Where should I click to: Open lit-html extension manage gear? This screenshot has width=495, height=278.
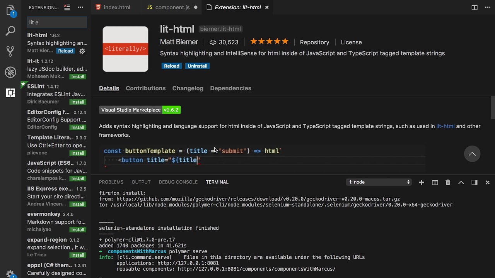82,51
